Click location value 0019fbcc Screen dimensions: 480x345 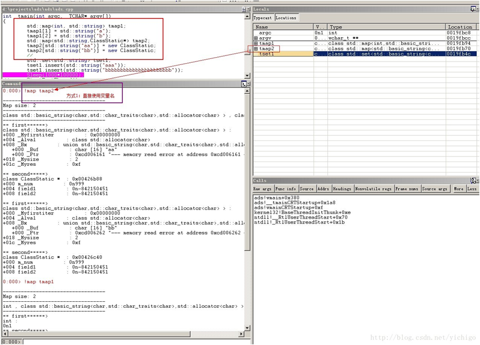point(458,38)
